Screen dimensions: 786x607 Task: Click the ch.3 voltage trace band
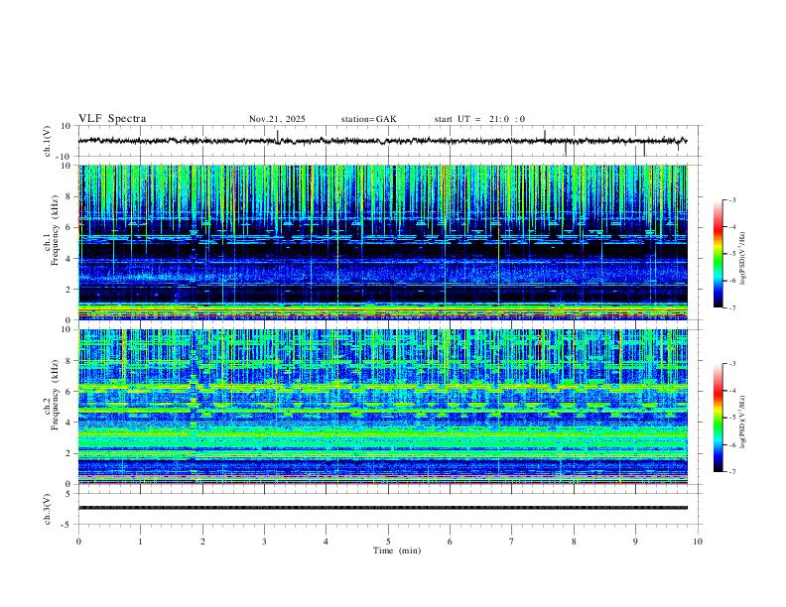pyautogui.click(x=382, y=508)
